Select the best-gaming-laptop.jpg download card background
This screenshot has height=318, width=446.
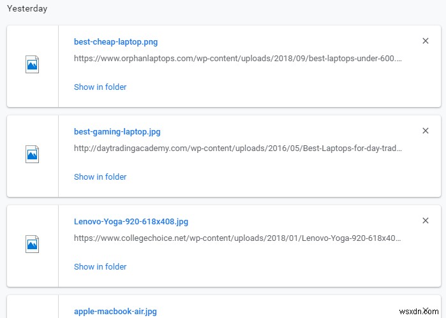tap(287, 179)
